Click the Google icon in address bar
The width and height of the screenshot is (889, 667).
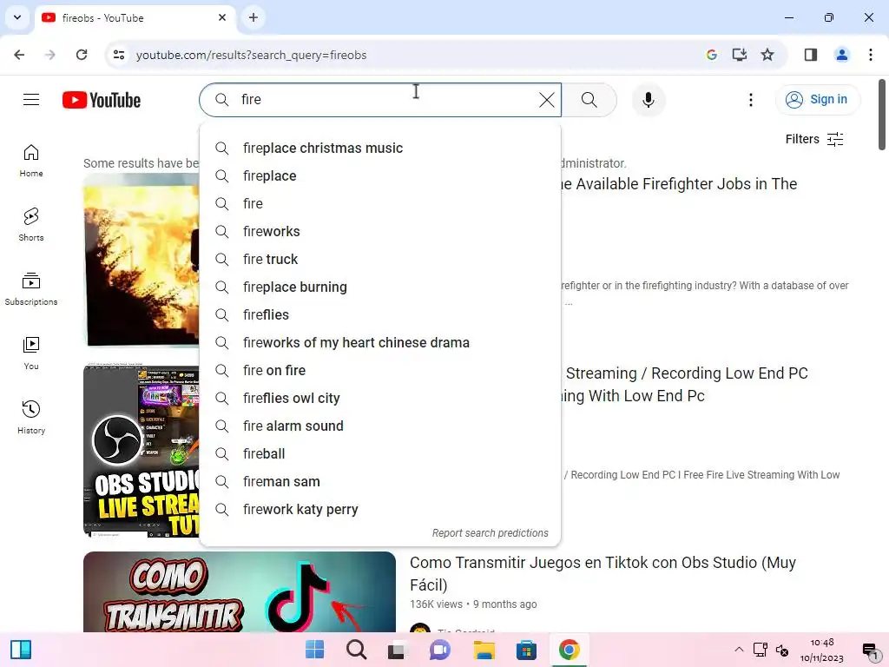pos(712,55)
